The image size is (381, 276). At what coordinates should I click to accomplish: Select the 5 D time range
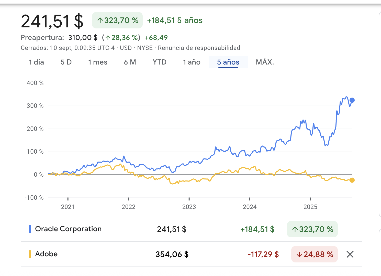point(66,62)
